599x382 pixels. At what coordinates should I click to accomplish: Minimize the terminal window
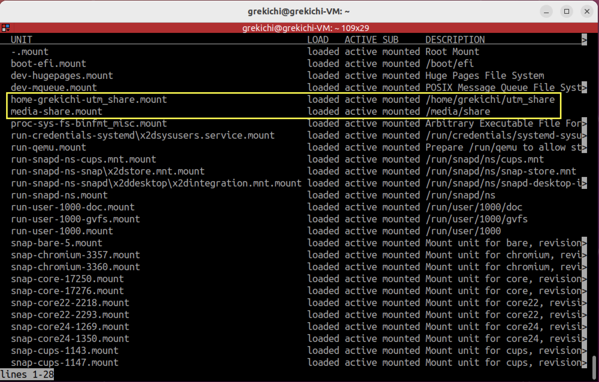coord(546,12)
